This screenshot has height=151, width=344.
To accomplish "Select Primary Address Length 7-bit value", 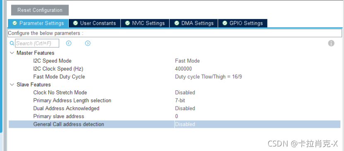I will (x=180, y=101).
